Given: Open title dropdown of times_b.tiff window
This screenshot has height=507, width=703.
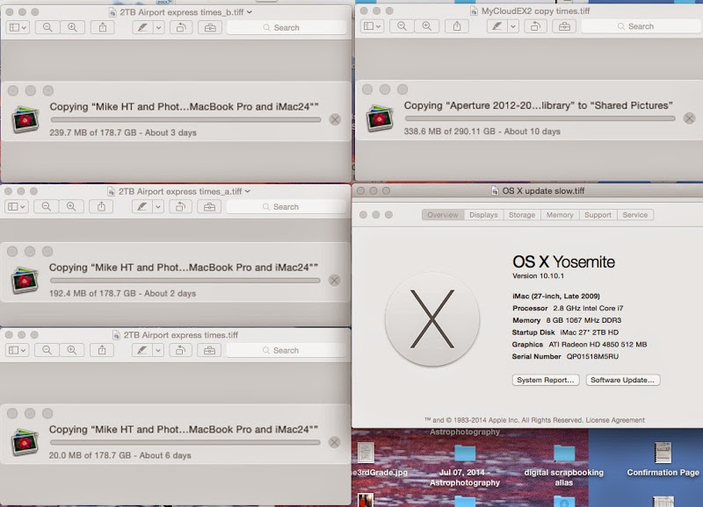Looking at the screenshot, I should click(250, 12).
